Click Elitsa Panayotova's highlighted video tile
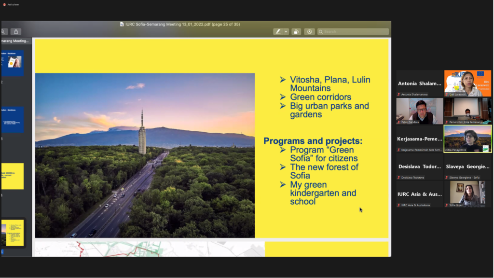494x278 pixels. click(467, 139)
